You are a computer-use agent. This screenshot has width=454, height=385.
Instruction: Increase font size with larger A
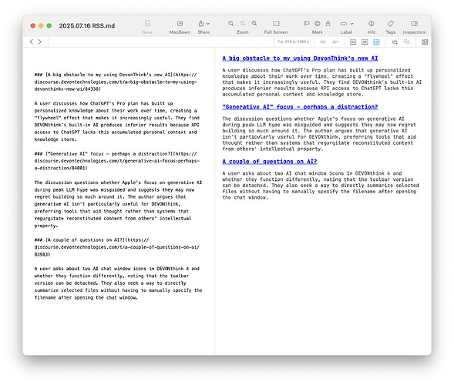click(x=335, y=42)
